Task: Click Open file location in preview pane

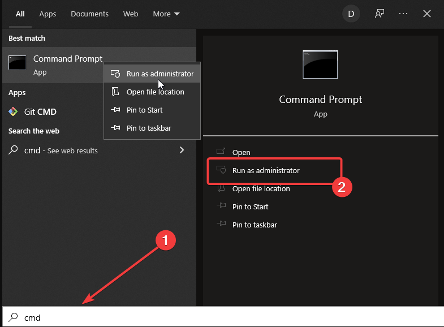Action: (x=261, y=188)
